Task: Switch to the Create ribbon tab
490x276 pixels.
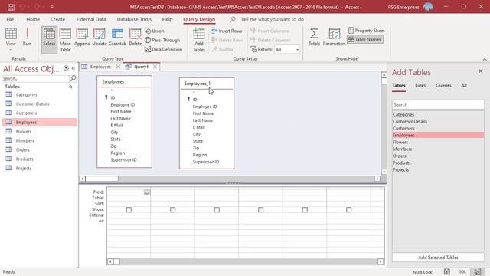Action: coord(58,19)
